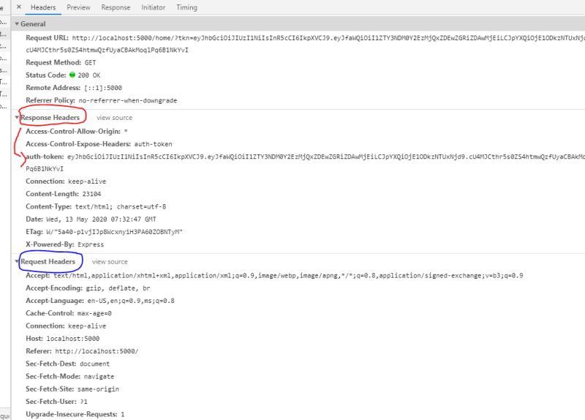Select the ETag header value

tap(114, 232)
